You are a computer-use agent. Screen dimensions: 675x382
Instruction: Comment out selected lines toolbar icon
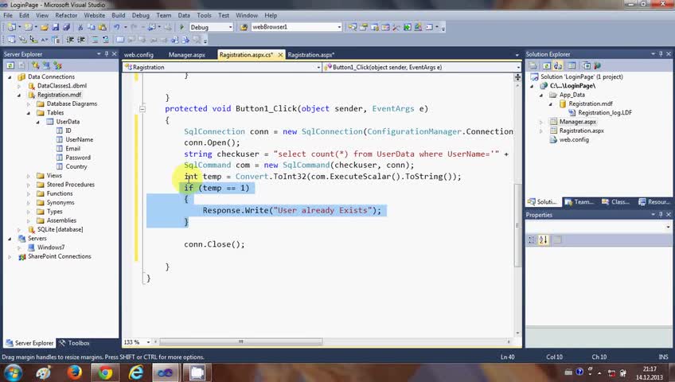tap(95, 40)
